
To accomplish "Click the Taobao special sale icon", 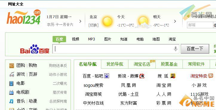I will pyautogui.click(x=211, y=76).
